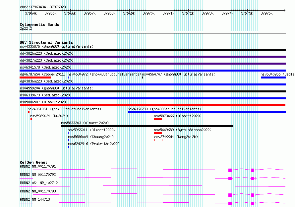Click the blue bar under nsv4061230
The height and width of the screenshot is (207, 295).
[207, 112]
